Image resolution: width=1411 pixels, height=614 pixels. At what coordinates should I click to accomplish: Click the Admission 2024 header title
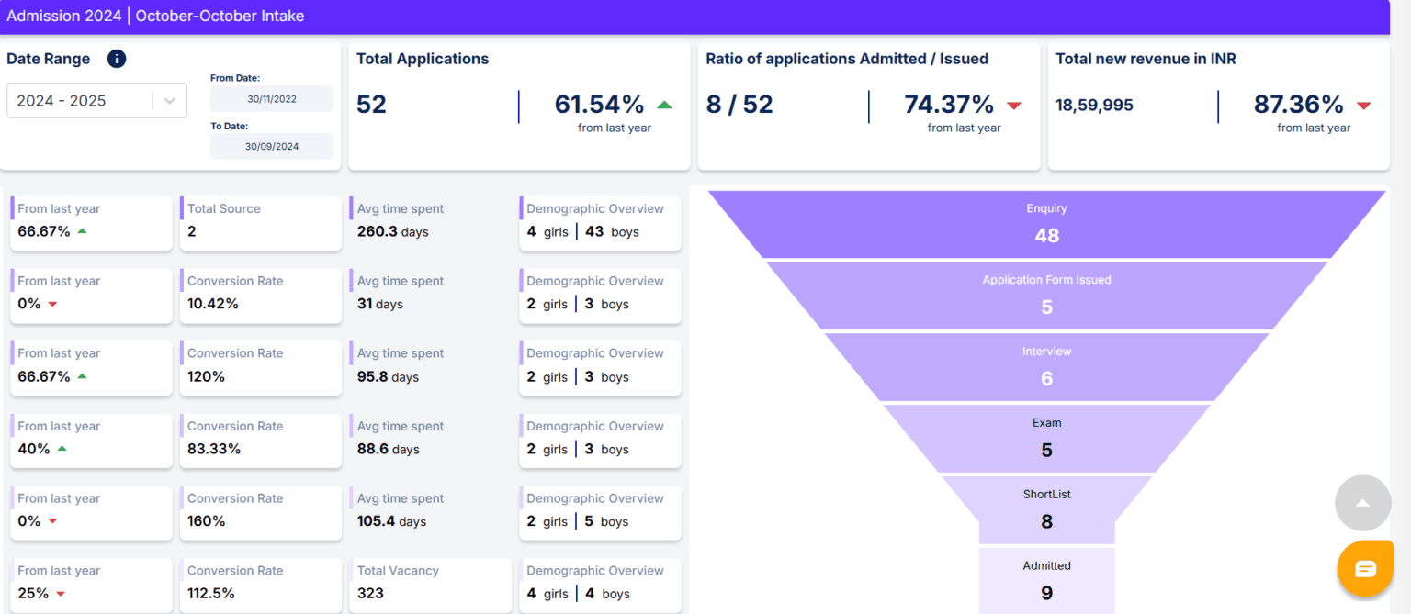(x=64, y=16)
